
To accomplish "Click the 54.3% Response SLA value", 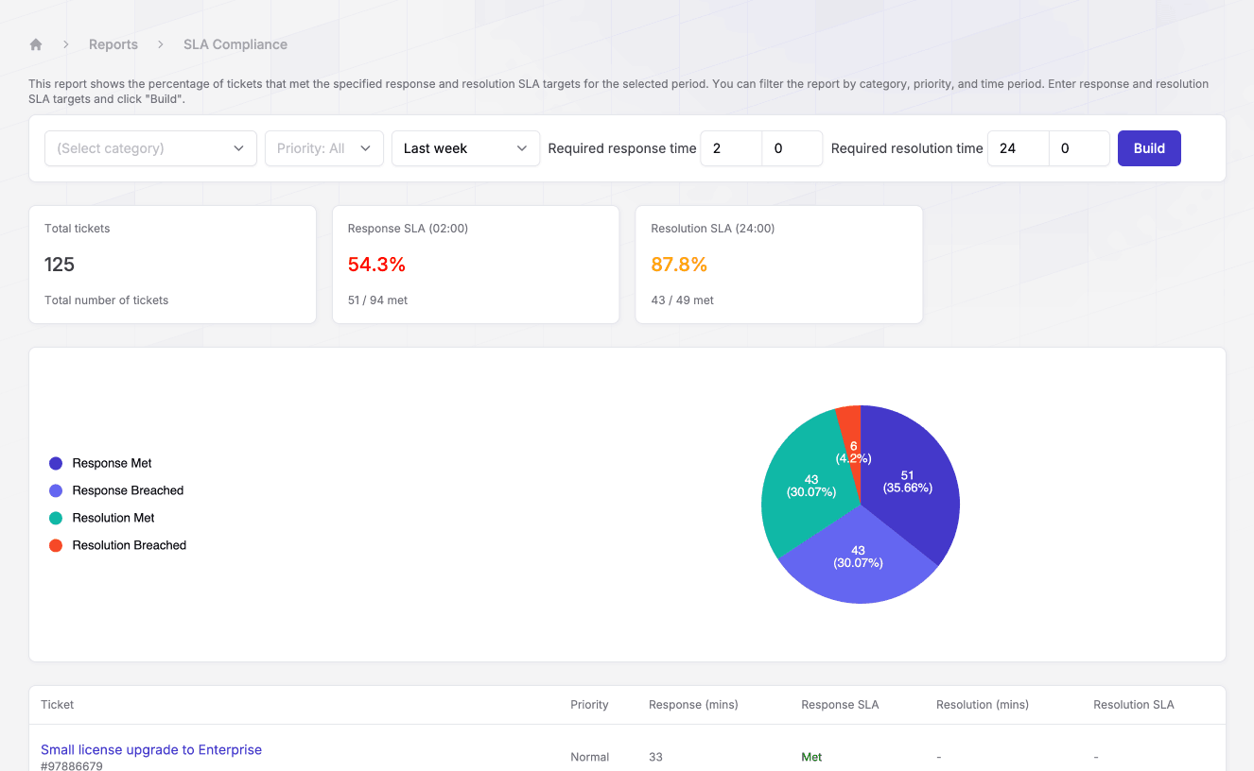I will coord(376,265).
